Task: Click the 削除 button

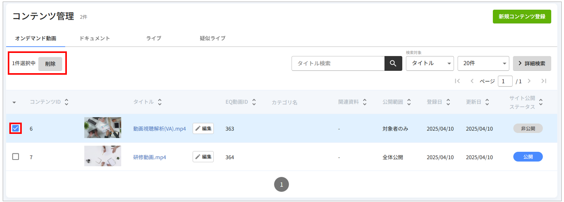Action: (x=50, y=64)
